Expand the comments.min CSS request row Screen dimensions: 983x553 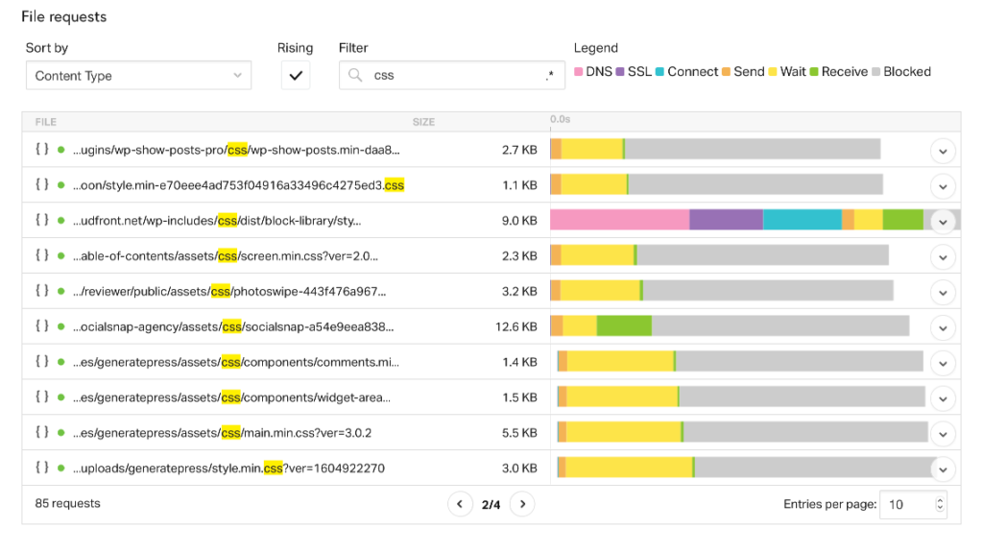point(943,363)
